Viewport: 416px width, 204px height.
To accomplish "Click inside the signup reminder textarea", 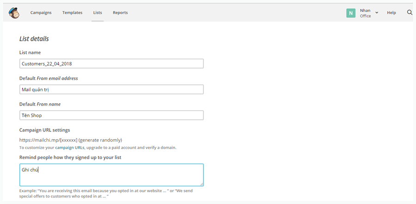I will point(111,175).
